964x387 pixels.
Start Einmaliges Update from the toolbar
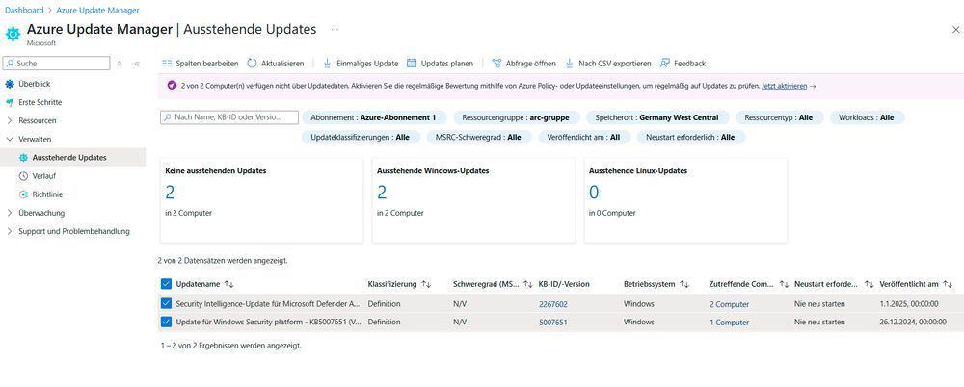361,64
